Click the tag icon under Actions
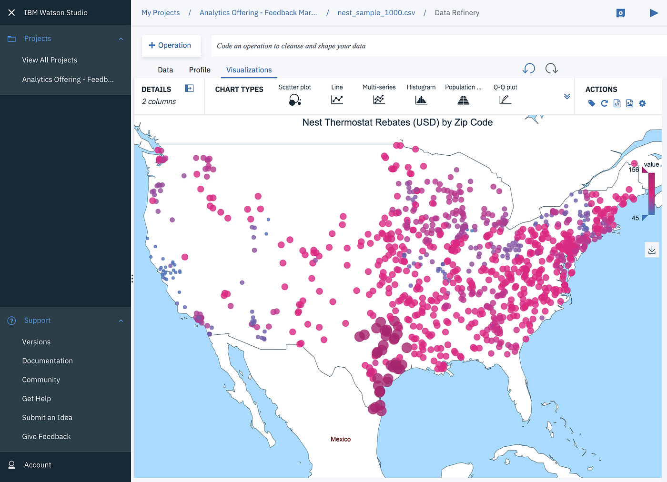Image resolution: width=667 pixels, height=482 pixels. coord(592,103)
